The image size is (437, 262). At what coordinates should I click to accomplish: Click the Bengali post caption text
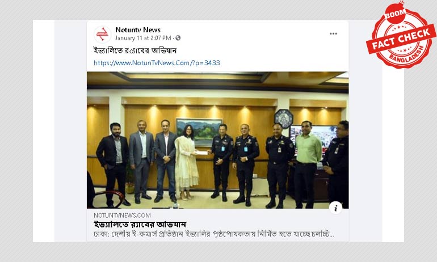135,50
